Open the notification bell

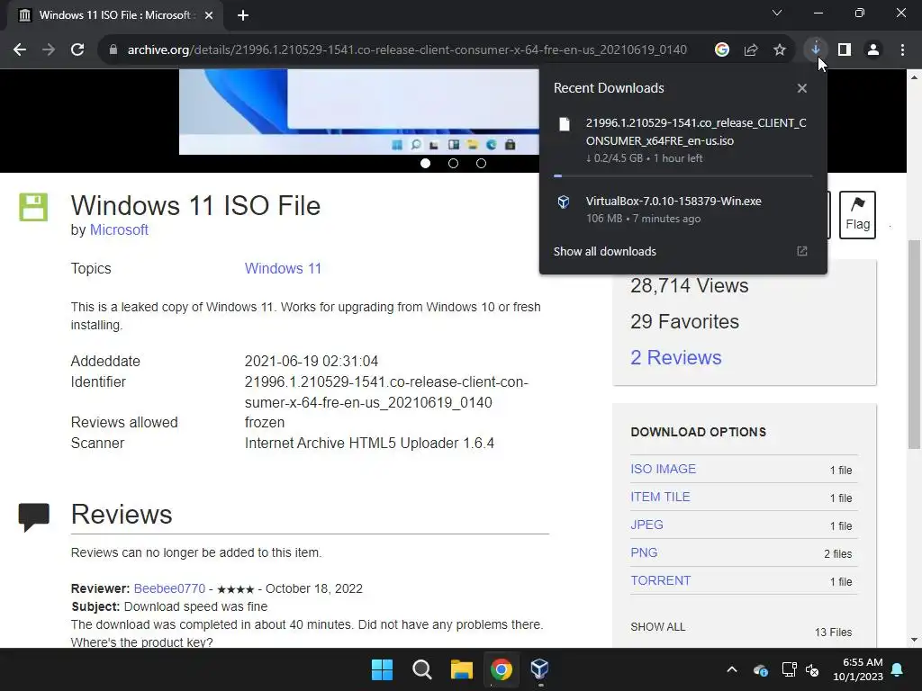coord(898,669)
